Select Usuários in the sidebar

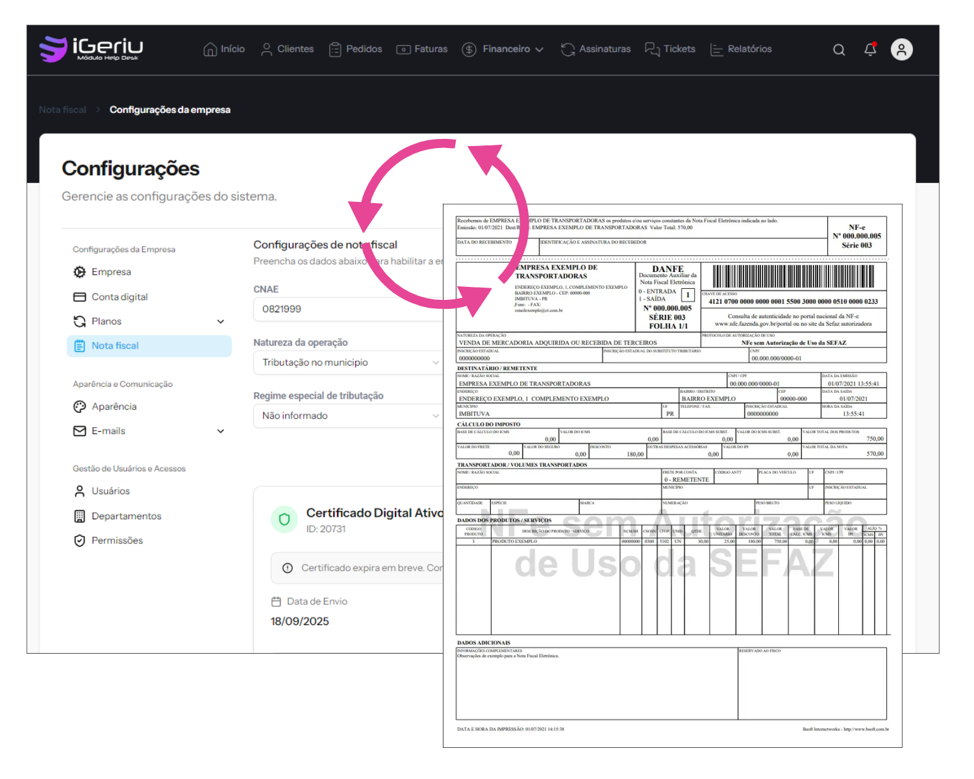click(x=110, y=491)
